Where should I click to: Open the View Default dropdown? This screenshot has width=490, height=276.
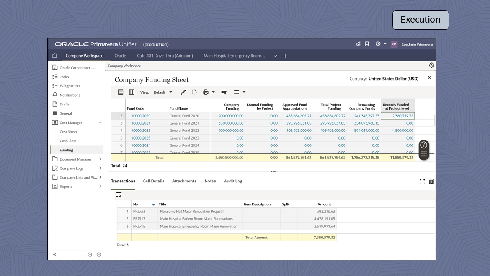163,92
